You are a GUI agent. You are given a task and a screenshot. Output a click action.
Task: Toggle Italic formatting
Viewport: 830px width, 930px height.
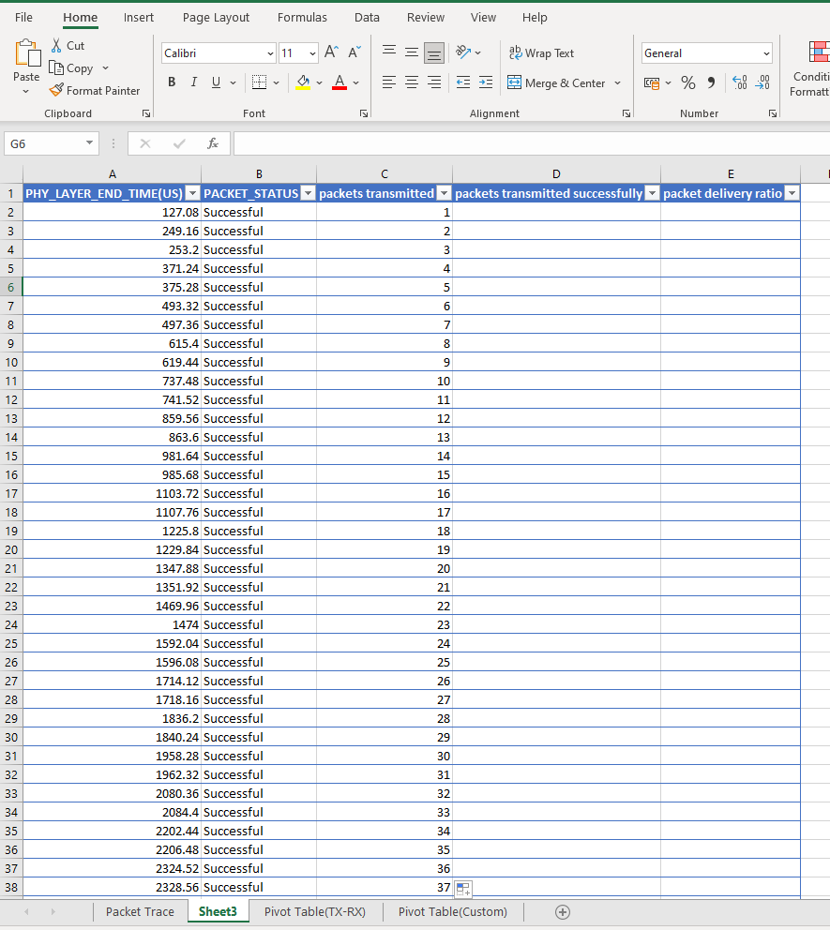pos(193,82)
